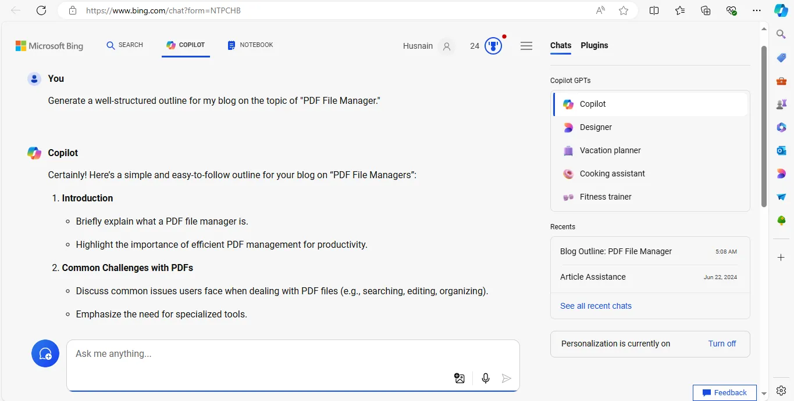Viewport: 794px width, 401px height.
Task: Refresh the page
Action: 41,10
